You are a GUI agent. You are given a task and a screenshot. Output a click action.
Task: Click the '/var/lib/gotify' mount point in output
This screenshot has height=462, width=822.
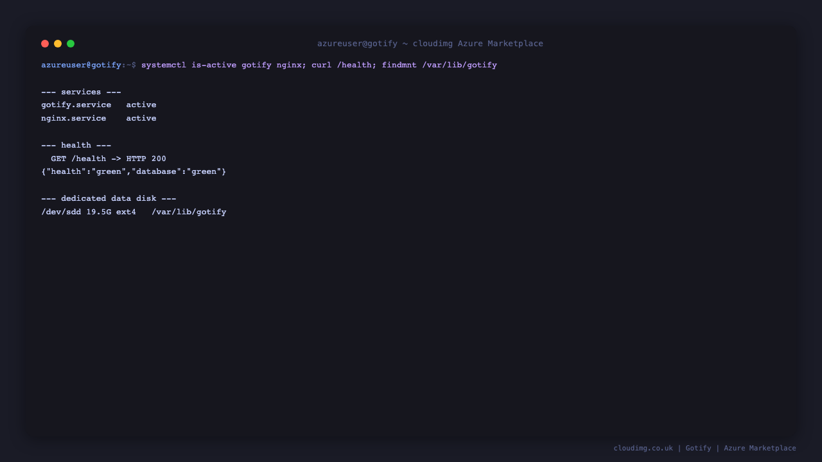coord(189,212)
